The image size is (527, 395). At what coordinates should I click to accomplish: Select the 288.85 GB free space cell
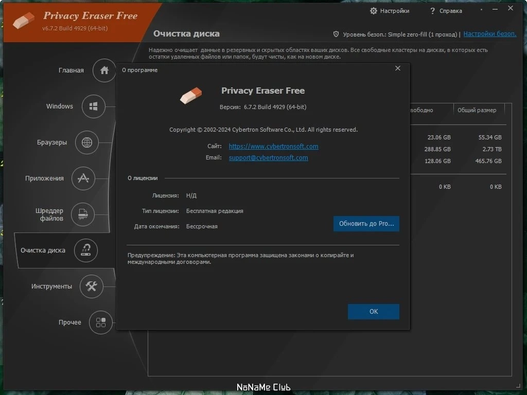[437, 149]
